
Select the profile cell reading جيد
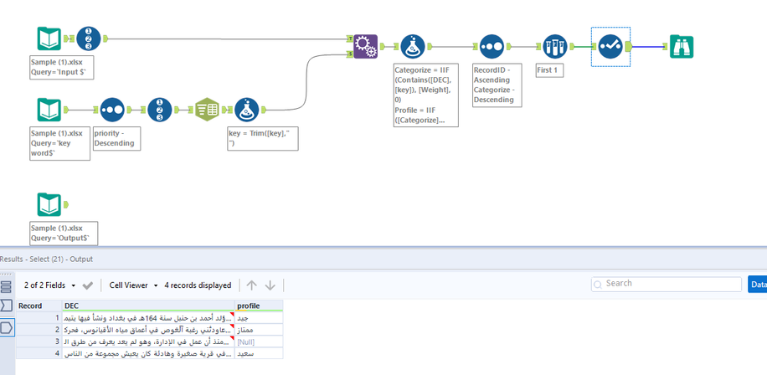(258, 318)
